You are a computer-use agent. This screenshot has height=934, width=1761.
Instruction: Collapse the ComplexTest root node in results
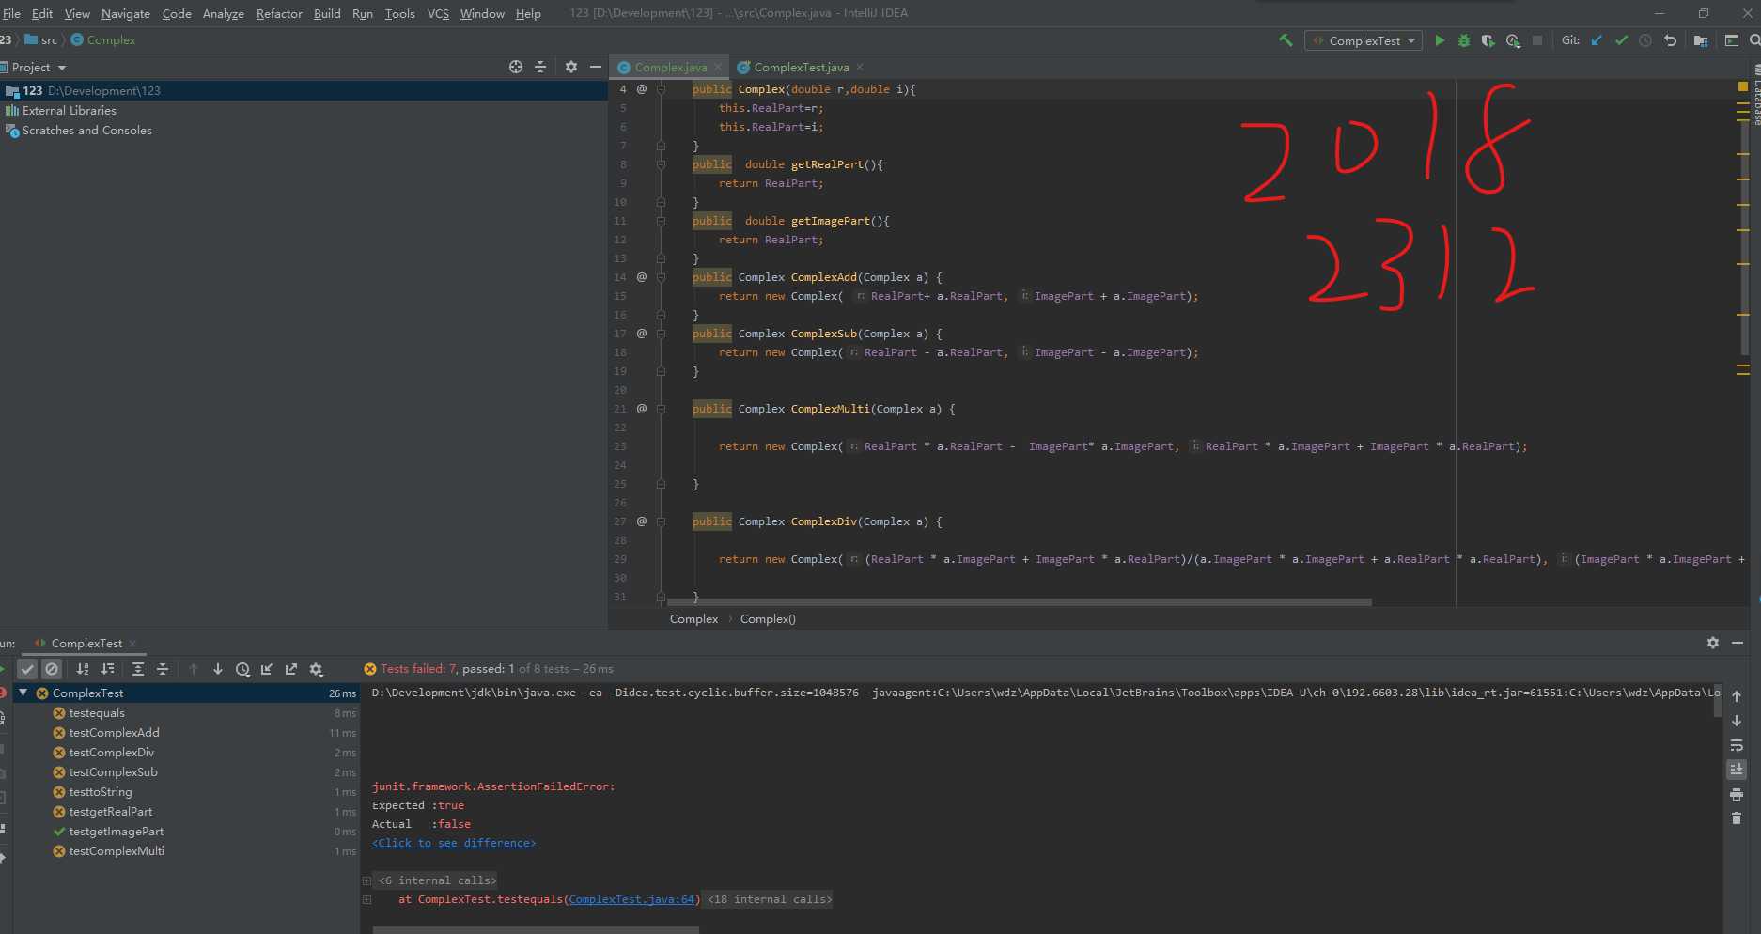coord(23,693)
